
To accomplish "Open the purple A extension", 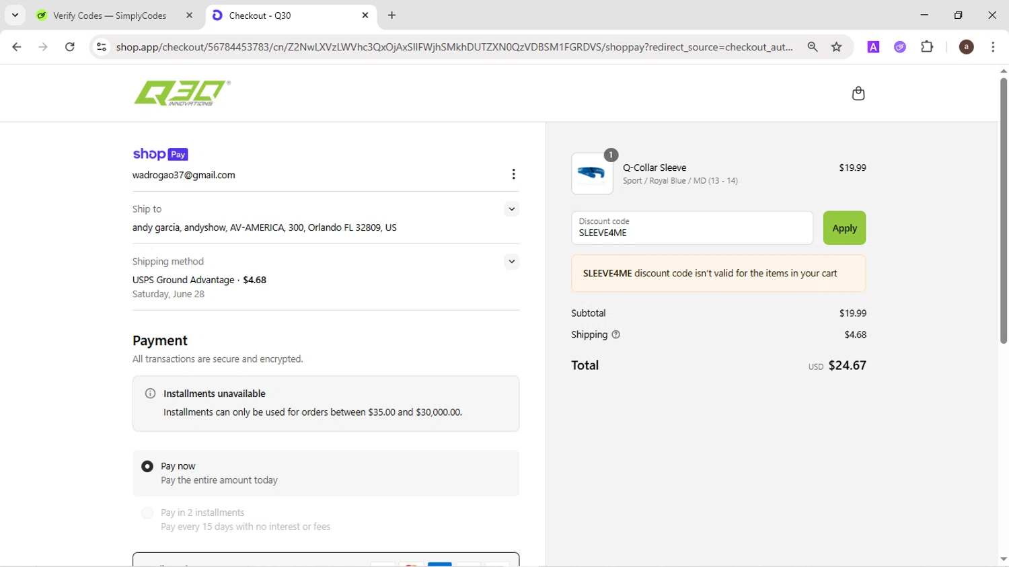I will pyautogui.click(x=873, y=47).
